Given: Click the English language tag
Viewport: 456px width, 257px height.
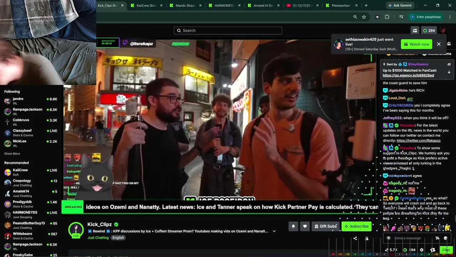Looking at the screenshot, I should click(x=118, y=238).
